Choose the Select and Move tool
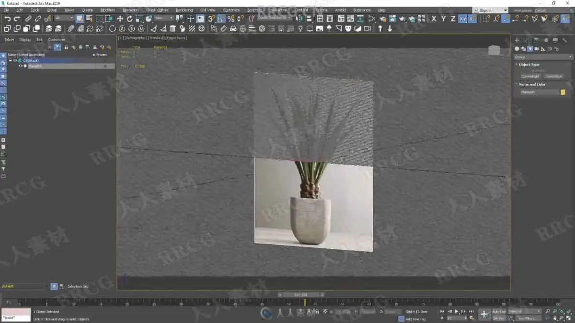 tap(120, 19)
